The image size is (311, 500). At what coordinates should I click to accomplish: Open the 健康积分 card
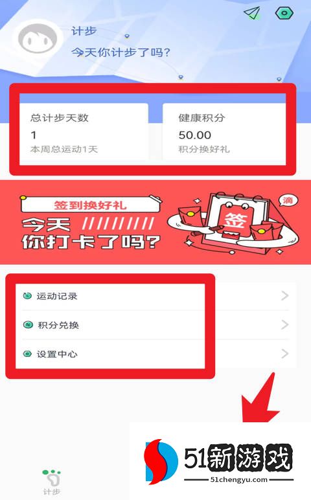coord(224,132)
